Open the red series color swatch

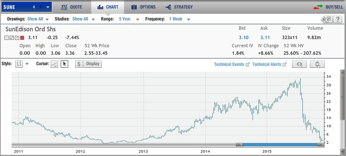pos(22,38)
